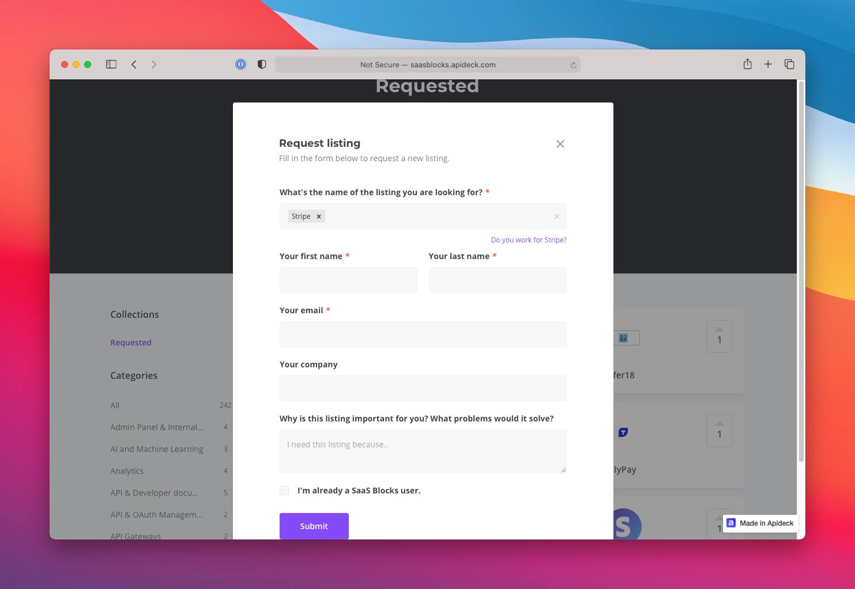Focus the first name field
Viewport: 855px width, 589px height.
pos(348,280)
